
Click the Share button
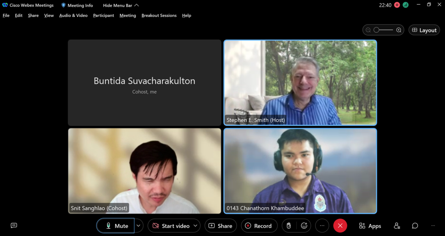tap(221, 226)
